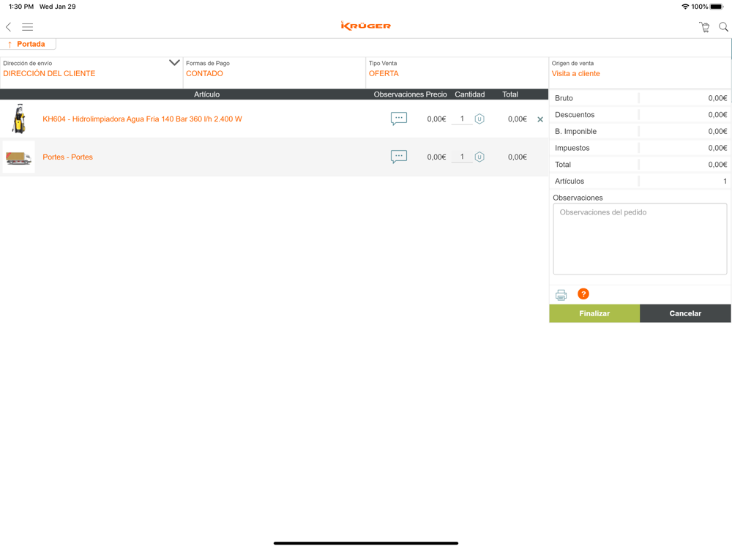Click the B. Imponible summary row label
The width and height of the screenshot is (732, 549).
(x=575, y=131)
